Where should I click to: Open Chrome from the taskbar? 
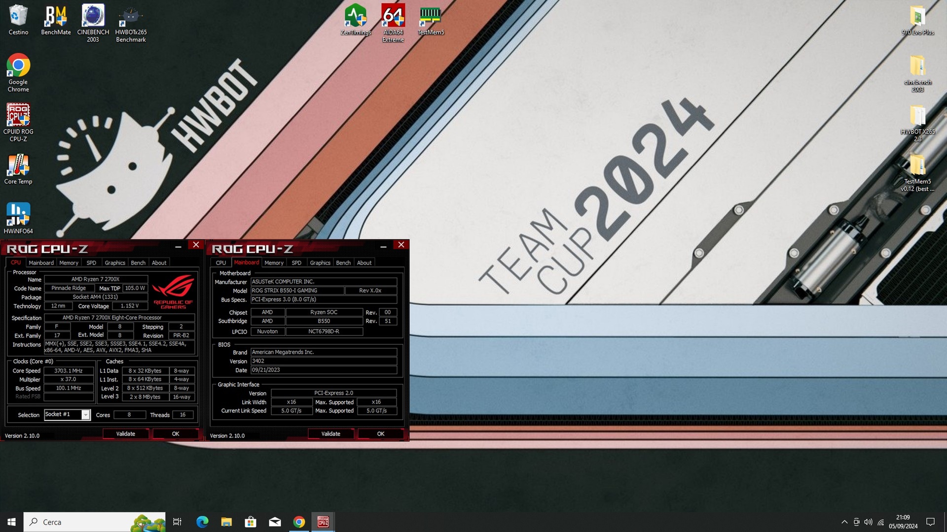299,522
